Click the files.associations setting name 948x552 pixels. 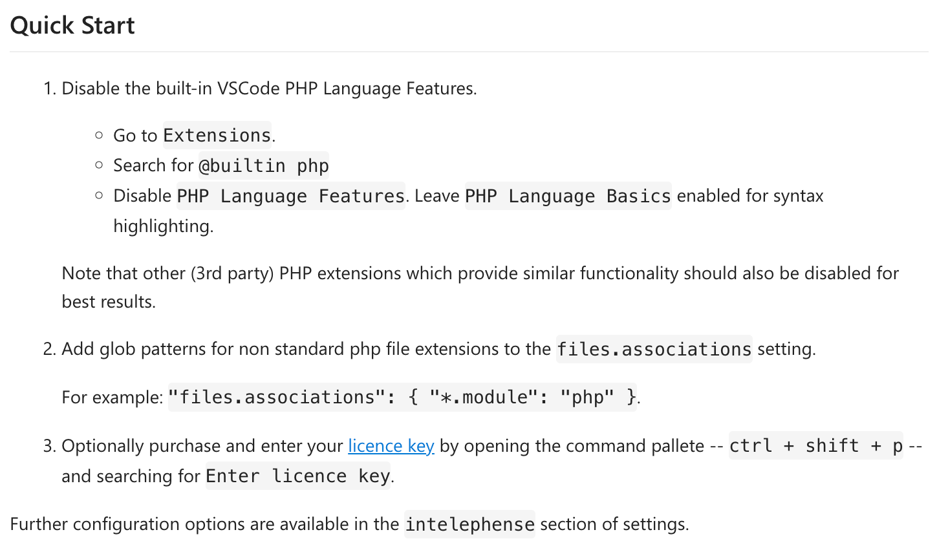coord(654,349)
